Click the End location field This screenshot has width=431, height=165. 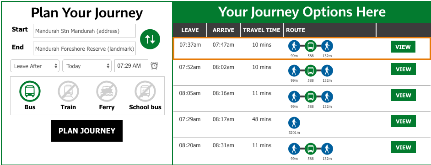[84, 48]
